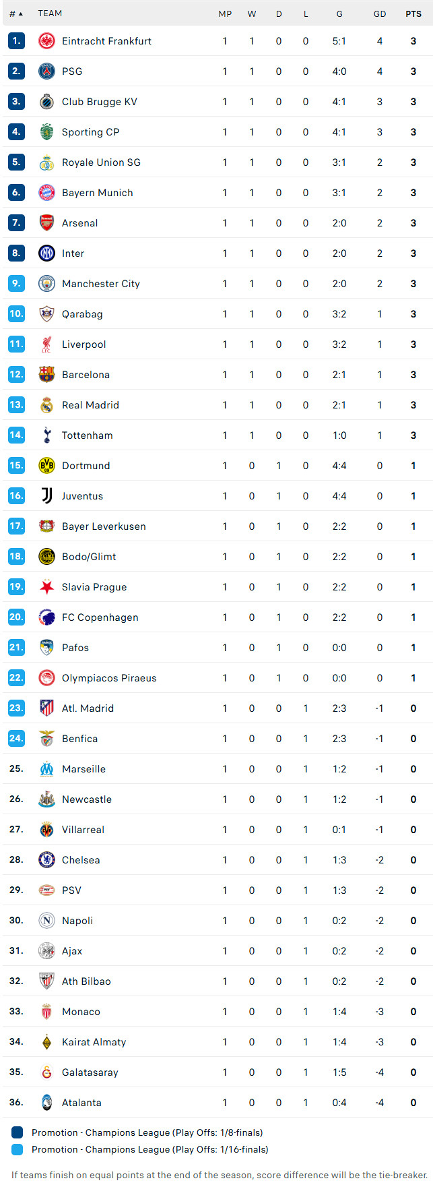
Task: Click the Eintracht Frankfurt club crest
Action: (x=46, y=41)
